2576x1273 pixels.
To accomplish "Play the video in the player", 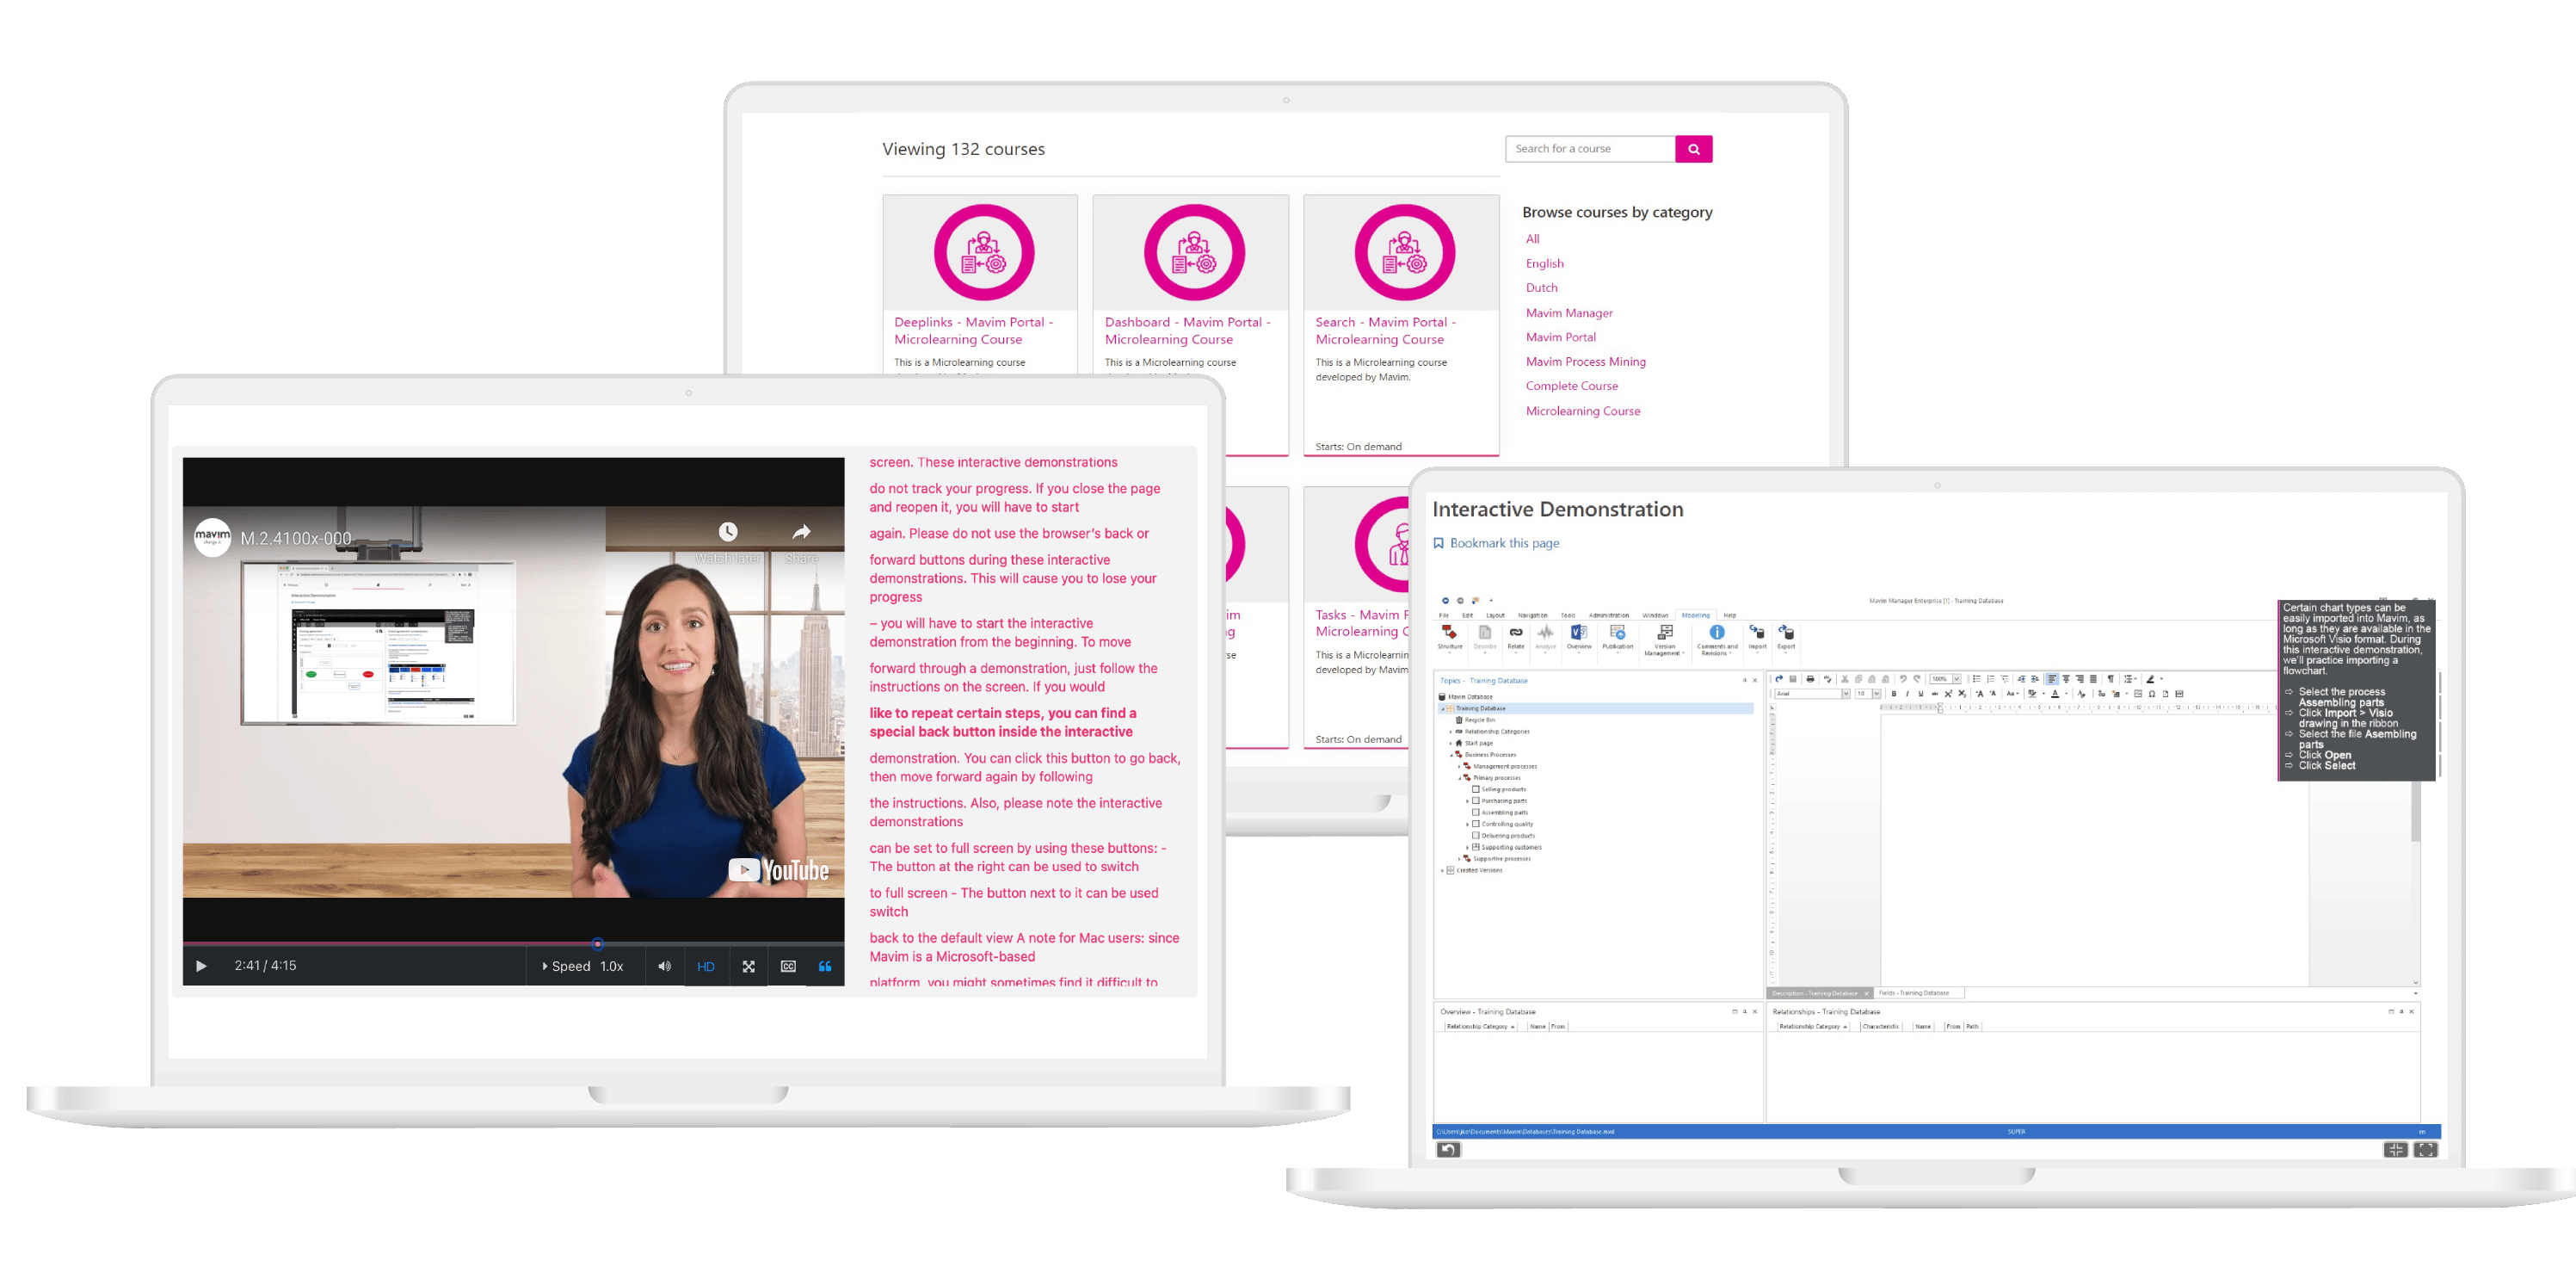I will tap(201, 966).
